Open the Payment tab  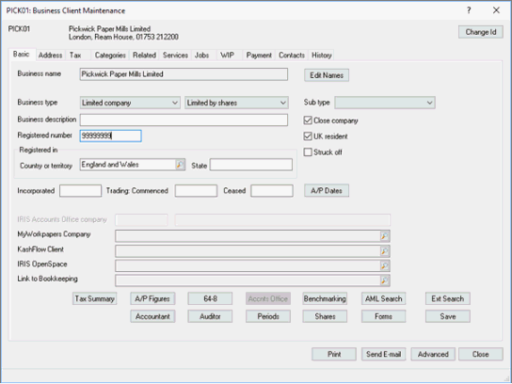click(259, 56)
